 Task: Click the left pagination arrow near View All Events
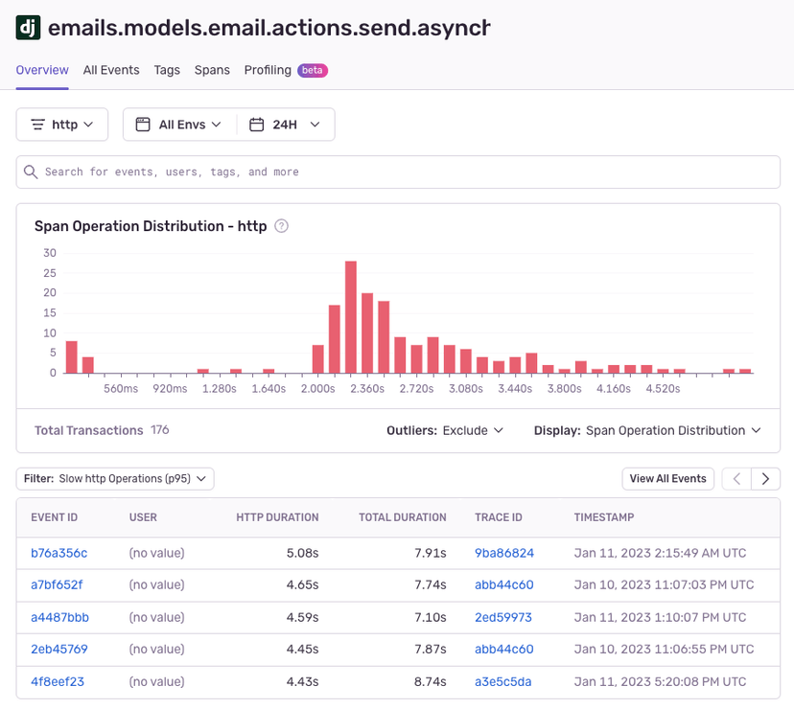coord(736,478)
